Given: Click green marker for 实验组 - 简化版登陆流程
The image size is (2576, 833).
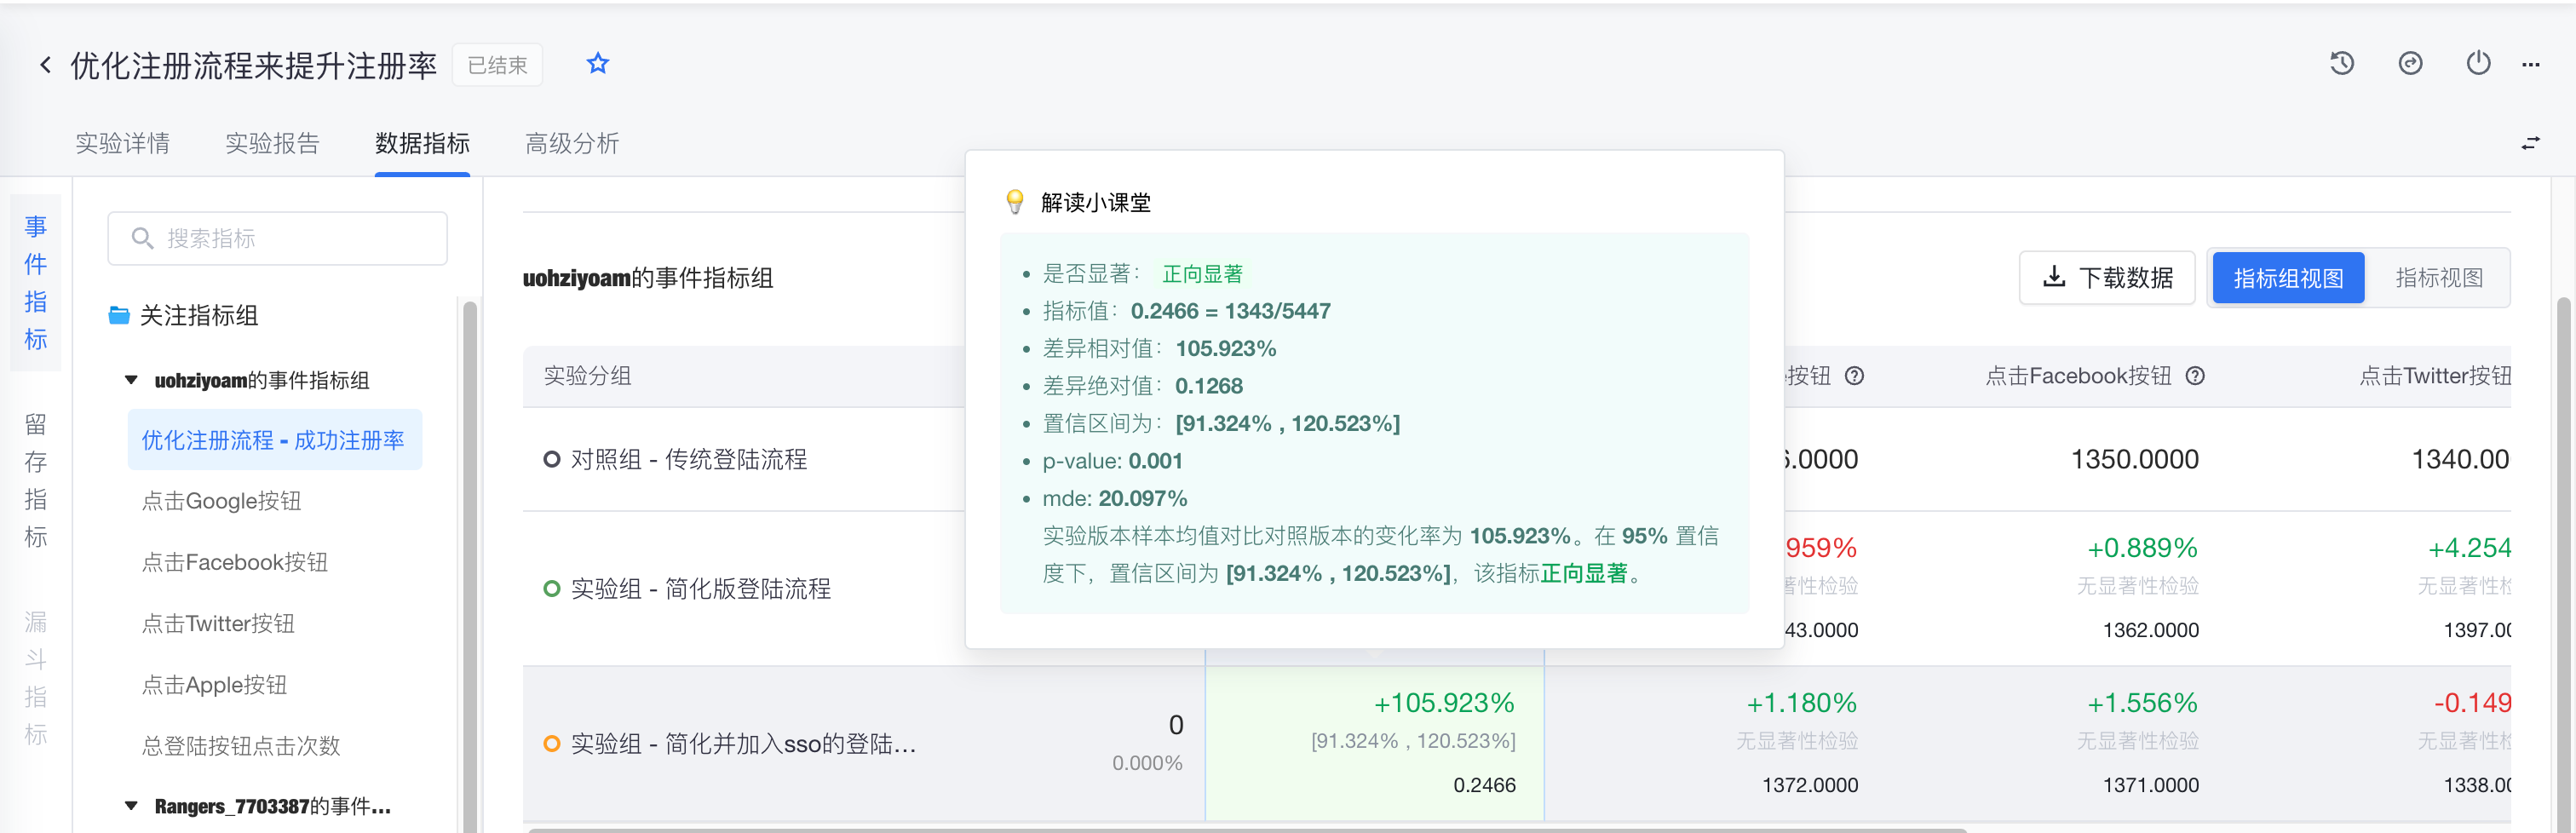Looking at the screenshot, I should (x=551, y=589).
